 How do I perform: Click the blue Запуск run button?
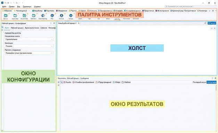(212, 23)
